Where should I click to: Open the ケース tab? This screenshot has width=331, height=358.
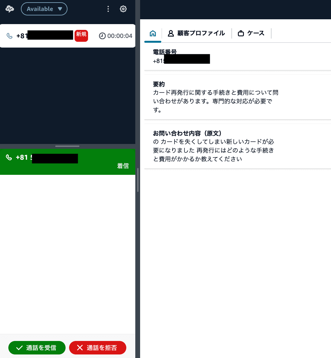point(251,33)
